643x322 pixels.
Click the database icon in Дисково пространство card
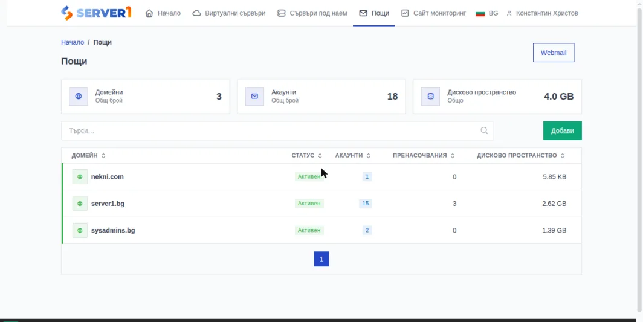point(430,97)
